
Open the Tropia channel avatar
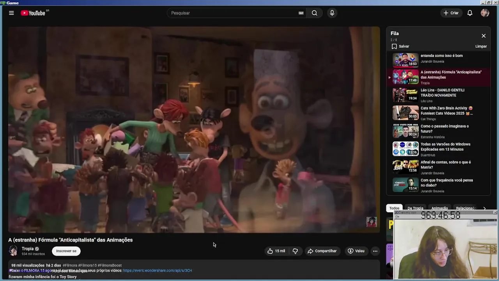(x=13, y=251)
